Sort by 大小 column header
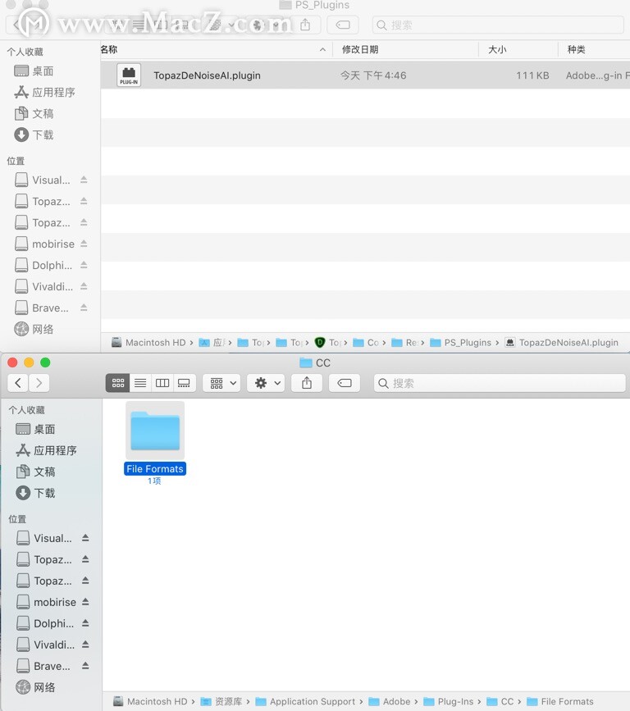The height and width of the screenshot is (711, 630). pos(497,49)
